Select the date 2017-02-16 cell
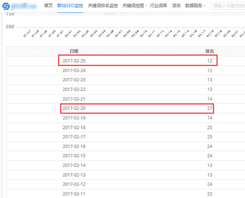 [74, 146]
